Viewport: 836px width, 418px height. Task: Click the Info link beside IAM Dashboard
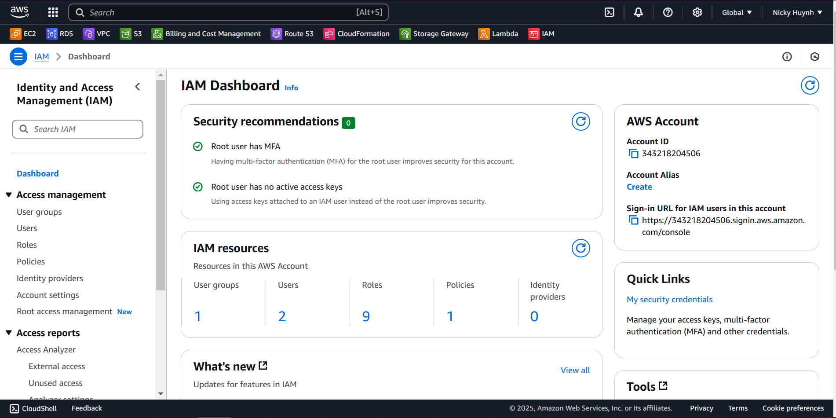coord(291,88)
